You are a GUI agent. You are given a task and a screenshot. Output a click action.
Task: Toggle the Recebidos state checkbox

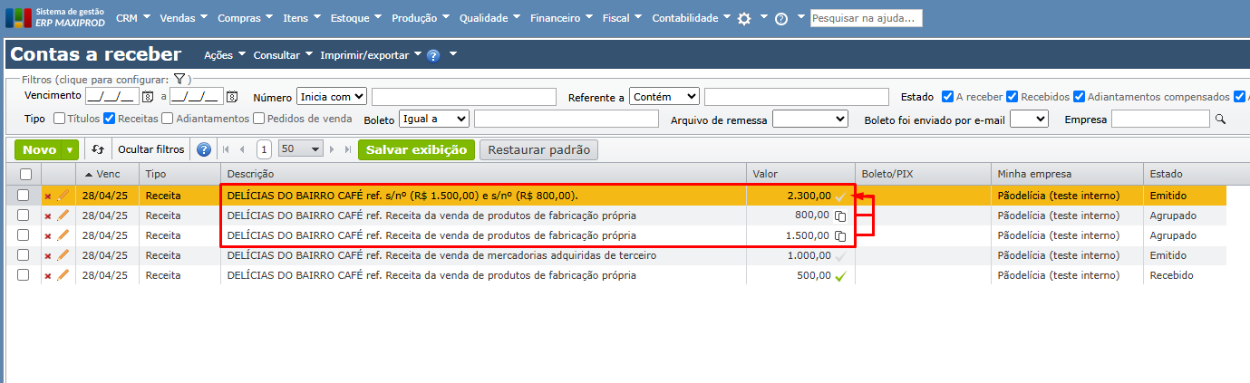pyautogui.click(x=1013, y=97)
